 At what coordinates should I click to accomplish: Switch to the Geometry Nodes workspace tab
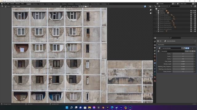click(x=95, y=4)
